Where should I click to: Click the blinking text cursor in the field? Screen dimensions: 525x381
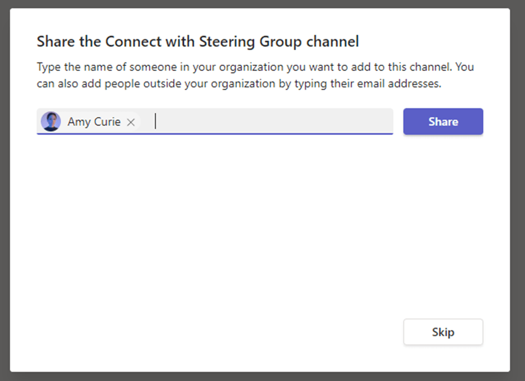(156, 122)
